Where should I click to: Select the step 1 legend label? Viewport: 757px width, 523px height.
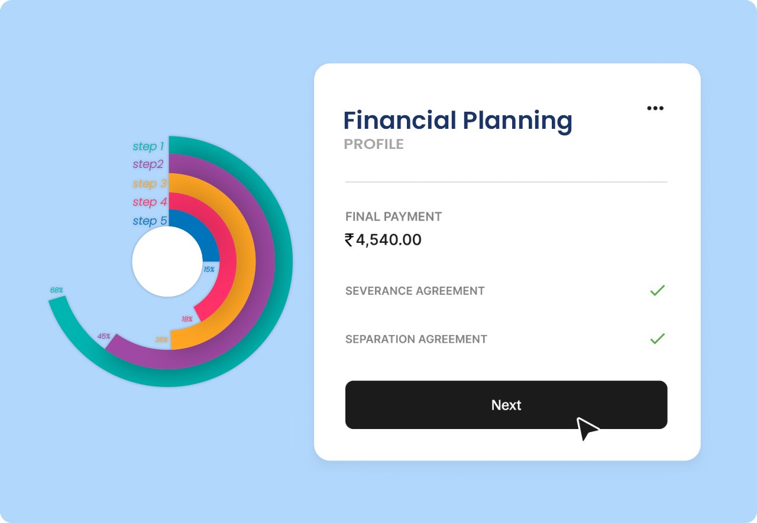point(148,146)
